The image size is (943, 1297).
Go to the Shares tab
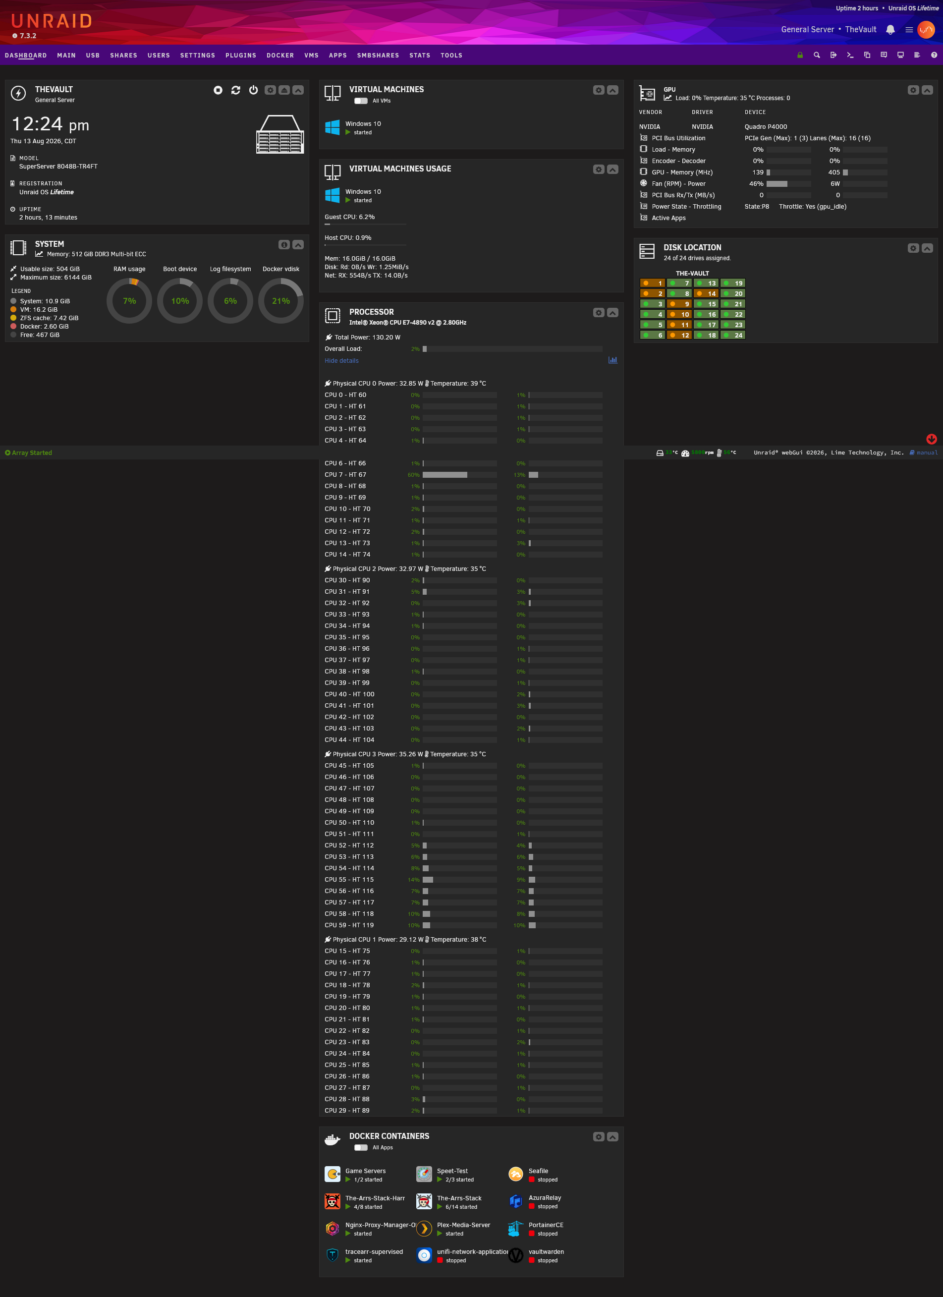(123, 56)
